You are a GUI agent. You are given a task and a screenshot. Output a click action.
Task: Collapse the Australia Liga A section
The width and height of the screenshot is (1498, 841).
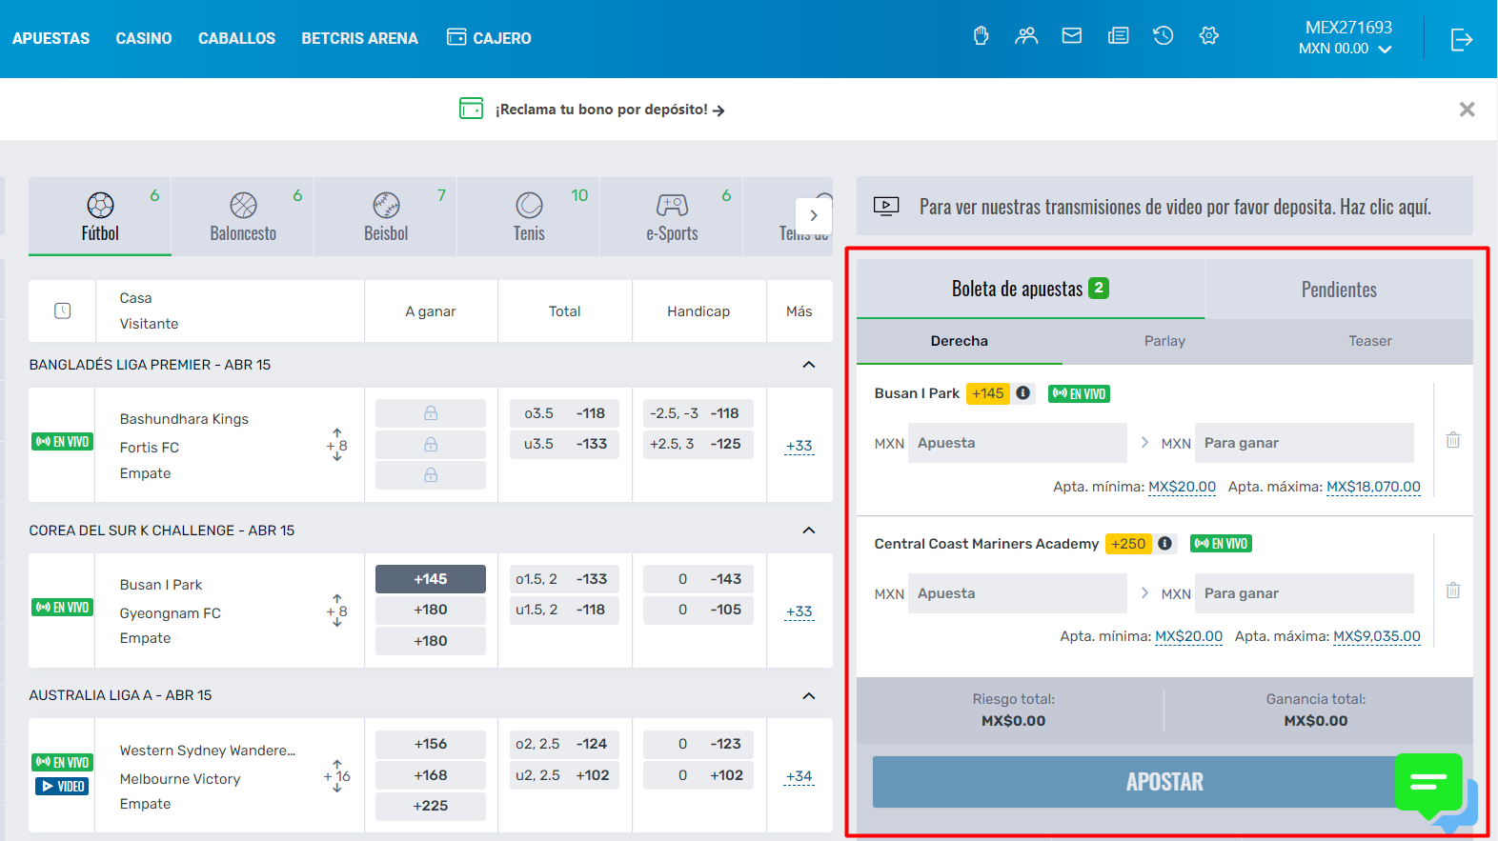coord(809,696)
